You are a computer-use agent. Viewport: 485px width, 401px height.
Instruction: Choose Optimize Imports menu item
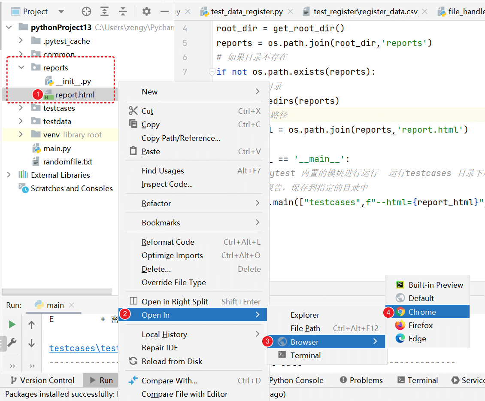point(194,255)
